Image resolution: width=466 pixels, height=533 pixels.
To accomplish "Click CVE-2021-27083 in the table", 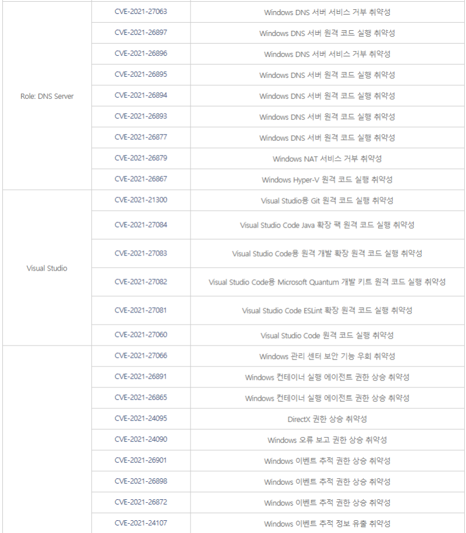I will 140,253.
